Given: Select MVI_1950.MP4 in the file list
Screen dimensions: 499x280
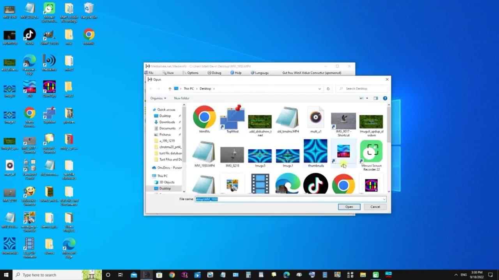Looking at the screenshot, I should tap(204, 154).
